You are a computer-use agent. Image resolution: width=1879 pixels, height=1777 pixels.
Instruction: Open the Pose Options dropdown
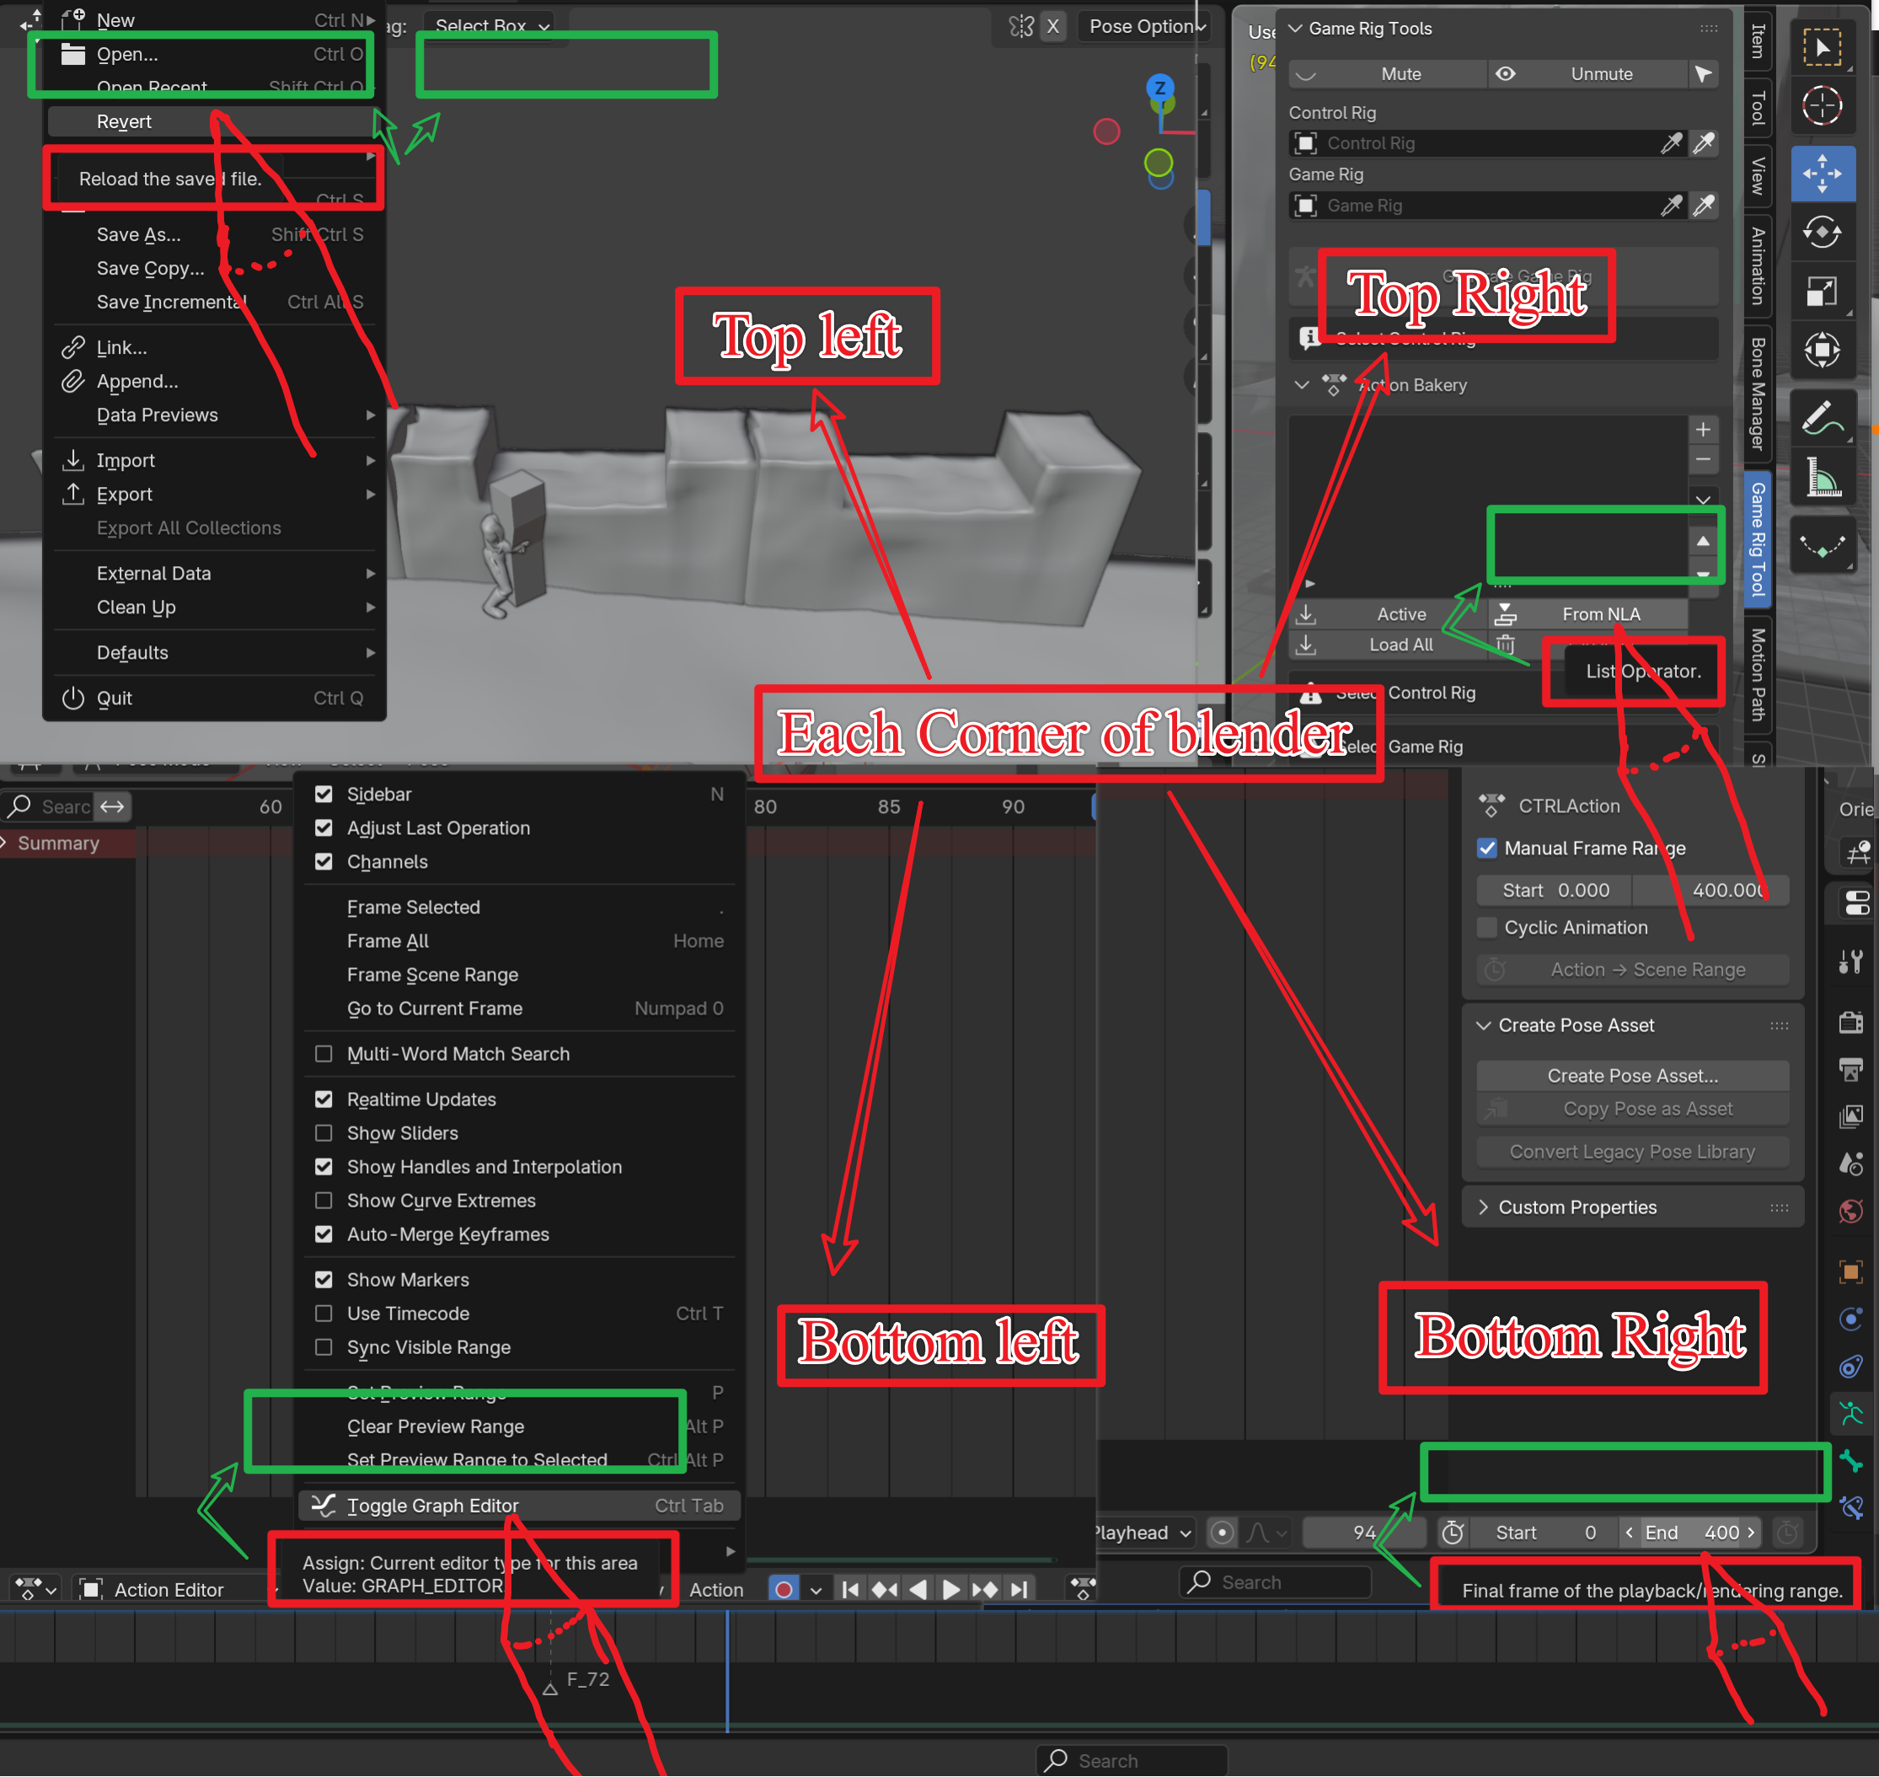pos(1146,26)
